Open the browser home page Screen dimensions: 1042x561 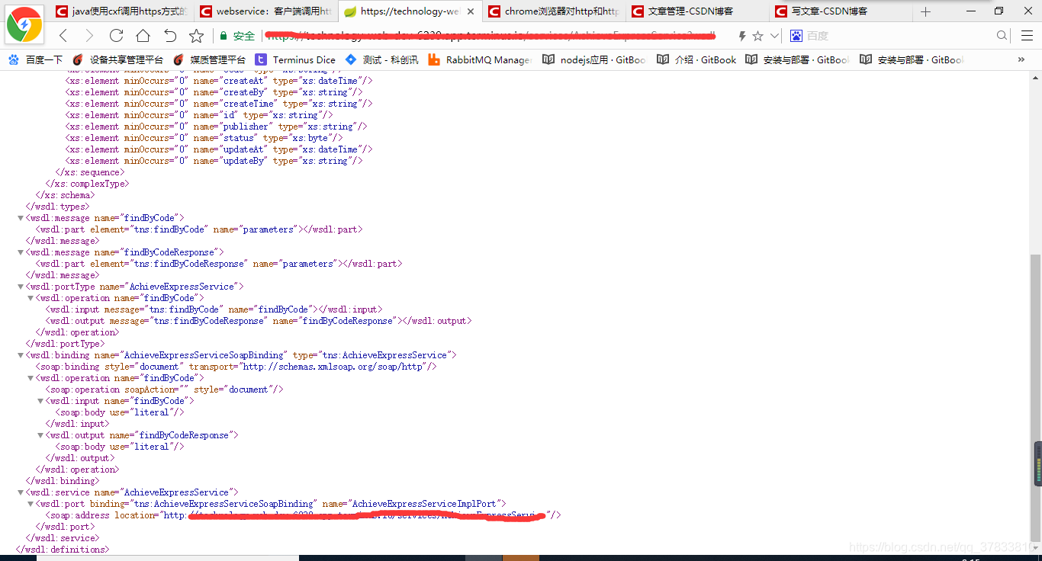coord(143,36)
